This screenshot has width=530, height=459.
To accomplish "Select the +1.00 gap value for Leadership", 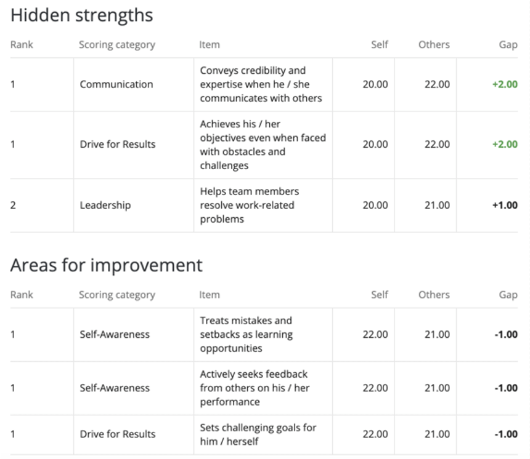I will (x=504, y=206).
